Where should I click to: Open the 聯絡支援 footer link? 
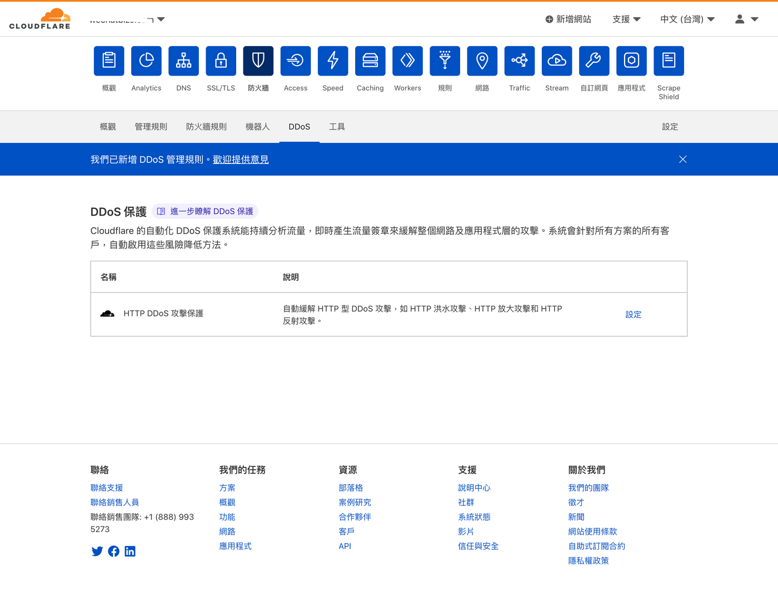click(x=107, y=488)
